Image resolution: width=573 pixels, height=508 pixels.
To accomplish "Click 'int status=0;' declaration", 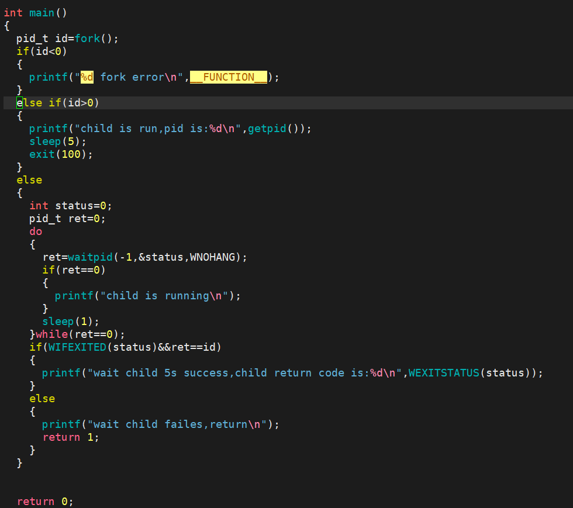I will [71, 206].
